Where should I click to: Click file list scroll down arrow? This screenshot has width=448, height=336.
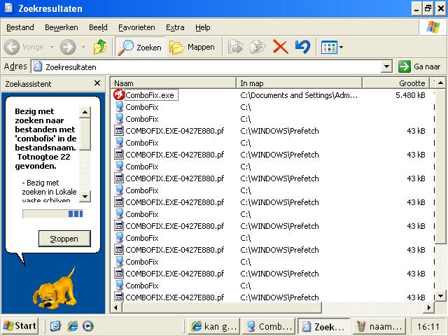tap(440, 296)
